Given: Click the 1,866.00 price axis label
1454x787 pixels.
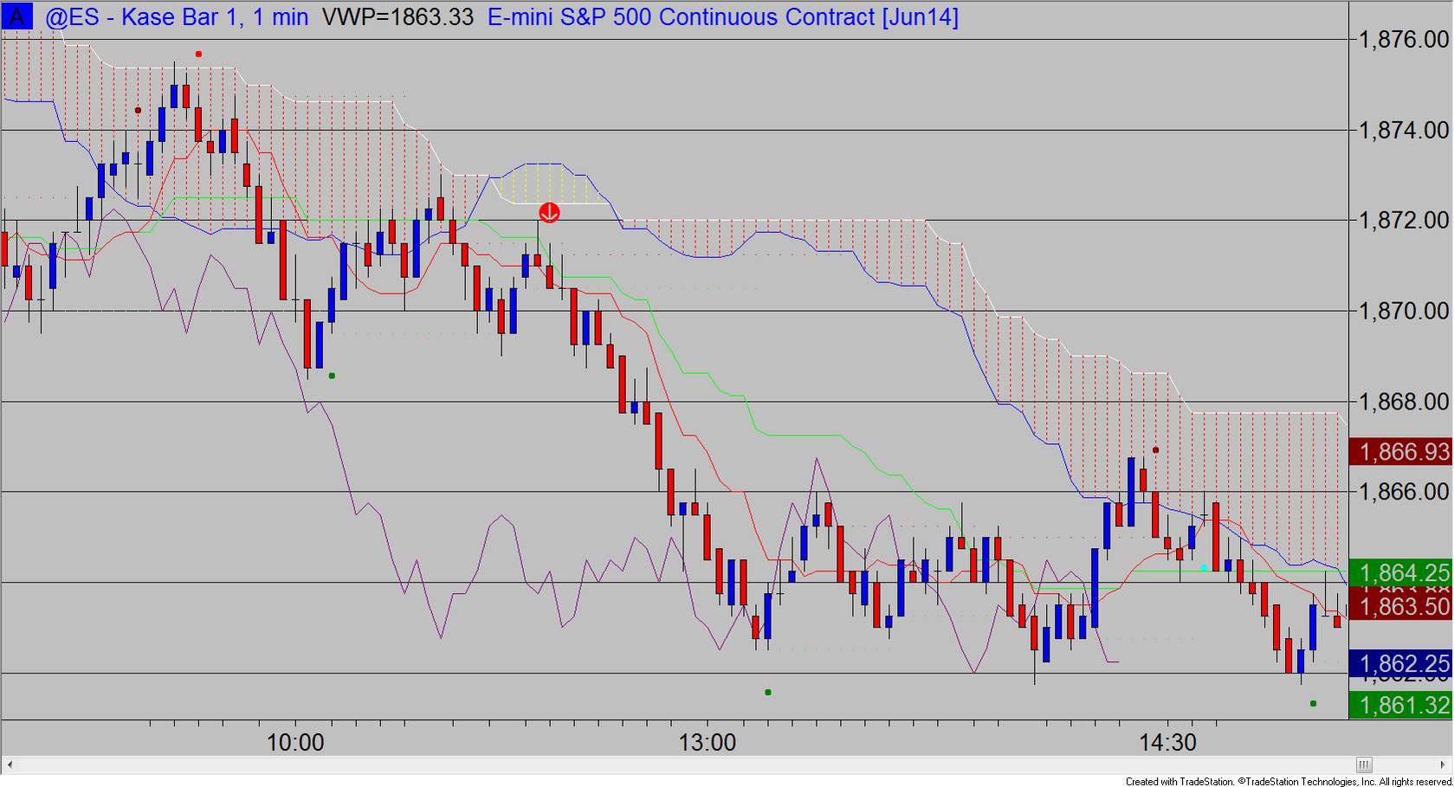Looking at the screenshot, I should (x=1404, y=492).
